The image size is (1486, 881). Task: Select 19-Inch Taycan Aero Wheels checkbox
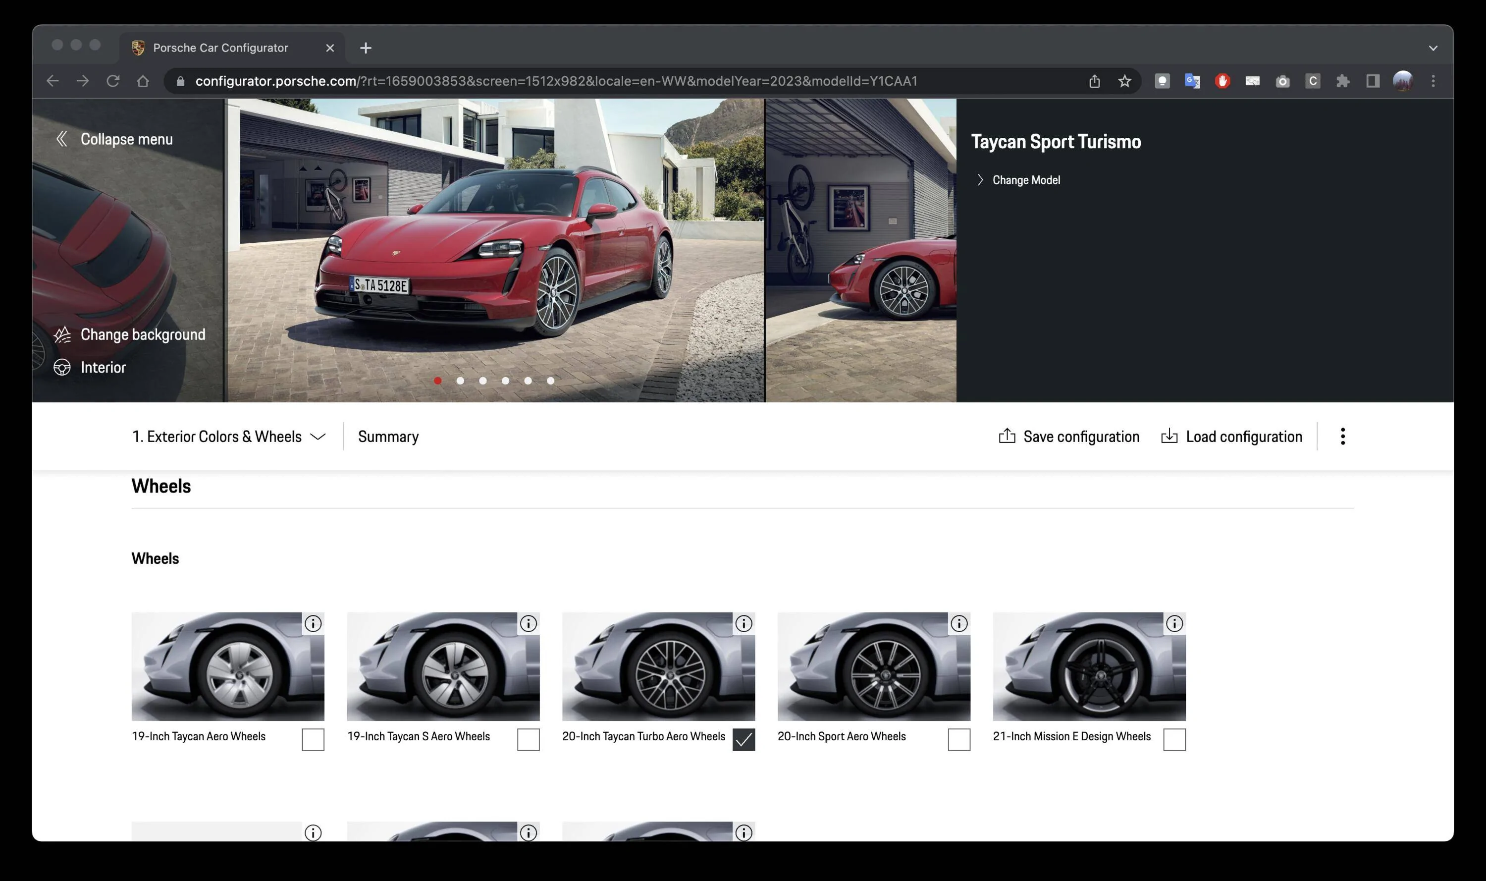pos(314,740)
